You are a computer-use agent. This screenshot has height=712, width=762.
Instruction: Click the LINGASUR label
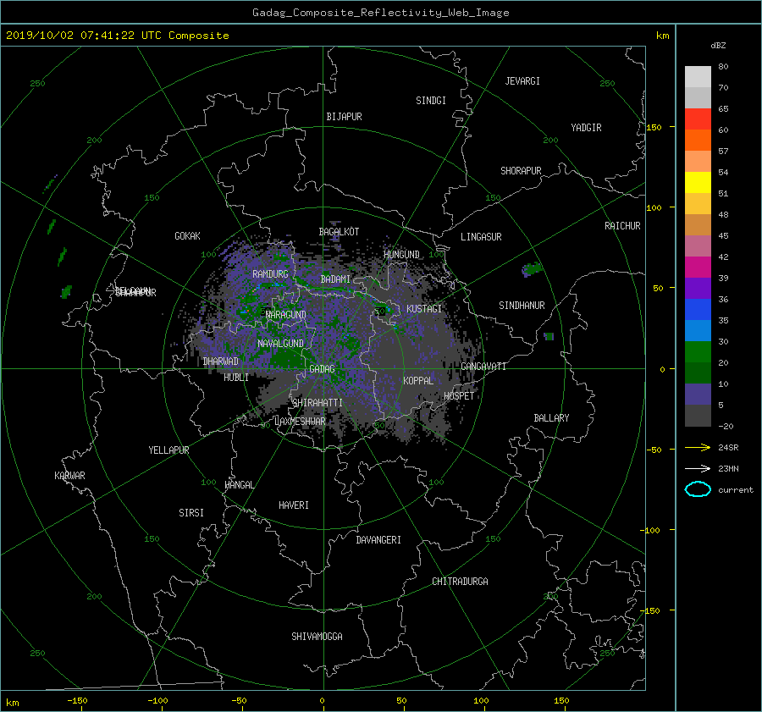[x=481, y=237]
